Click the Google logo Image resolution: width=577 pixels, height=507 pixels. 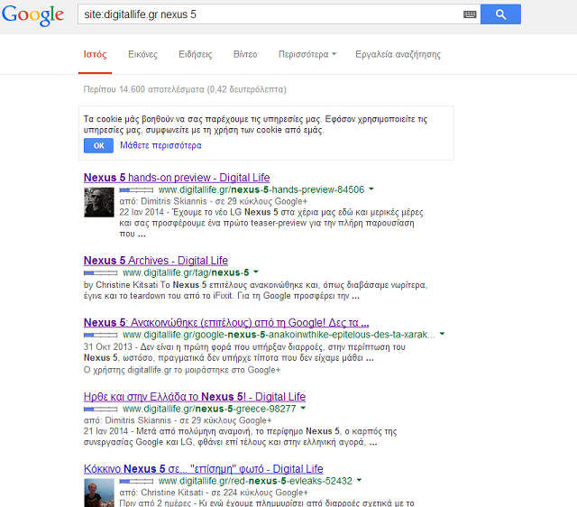click(x=32, y=14)
